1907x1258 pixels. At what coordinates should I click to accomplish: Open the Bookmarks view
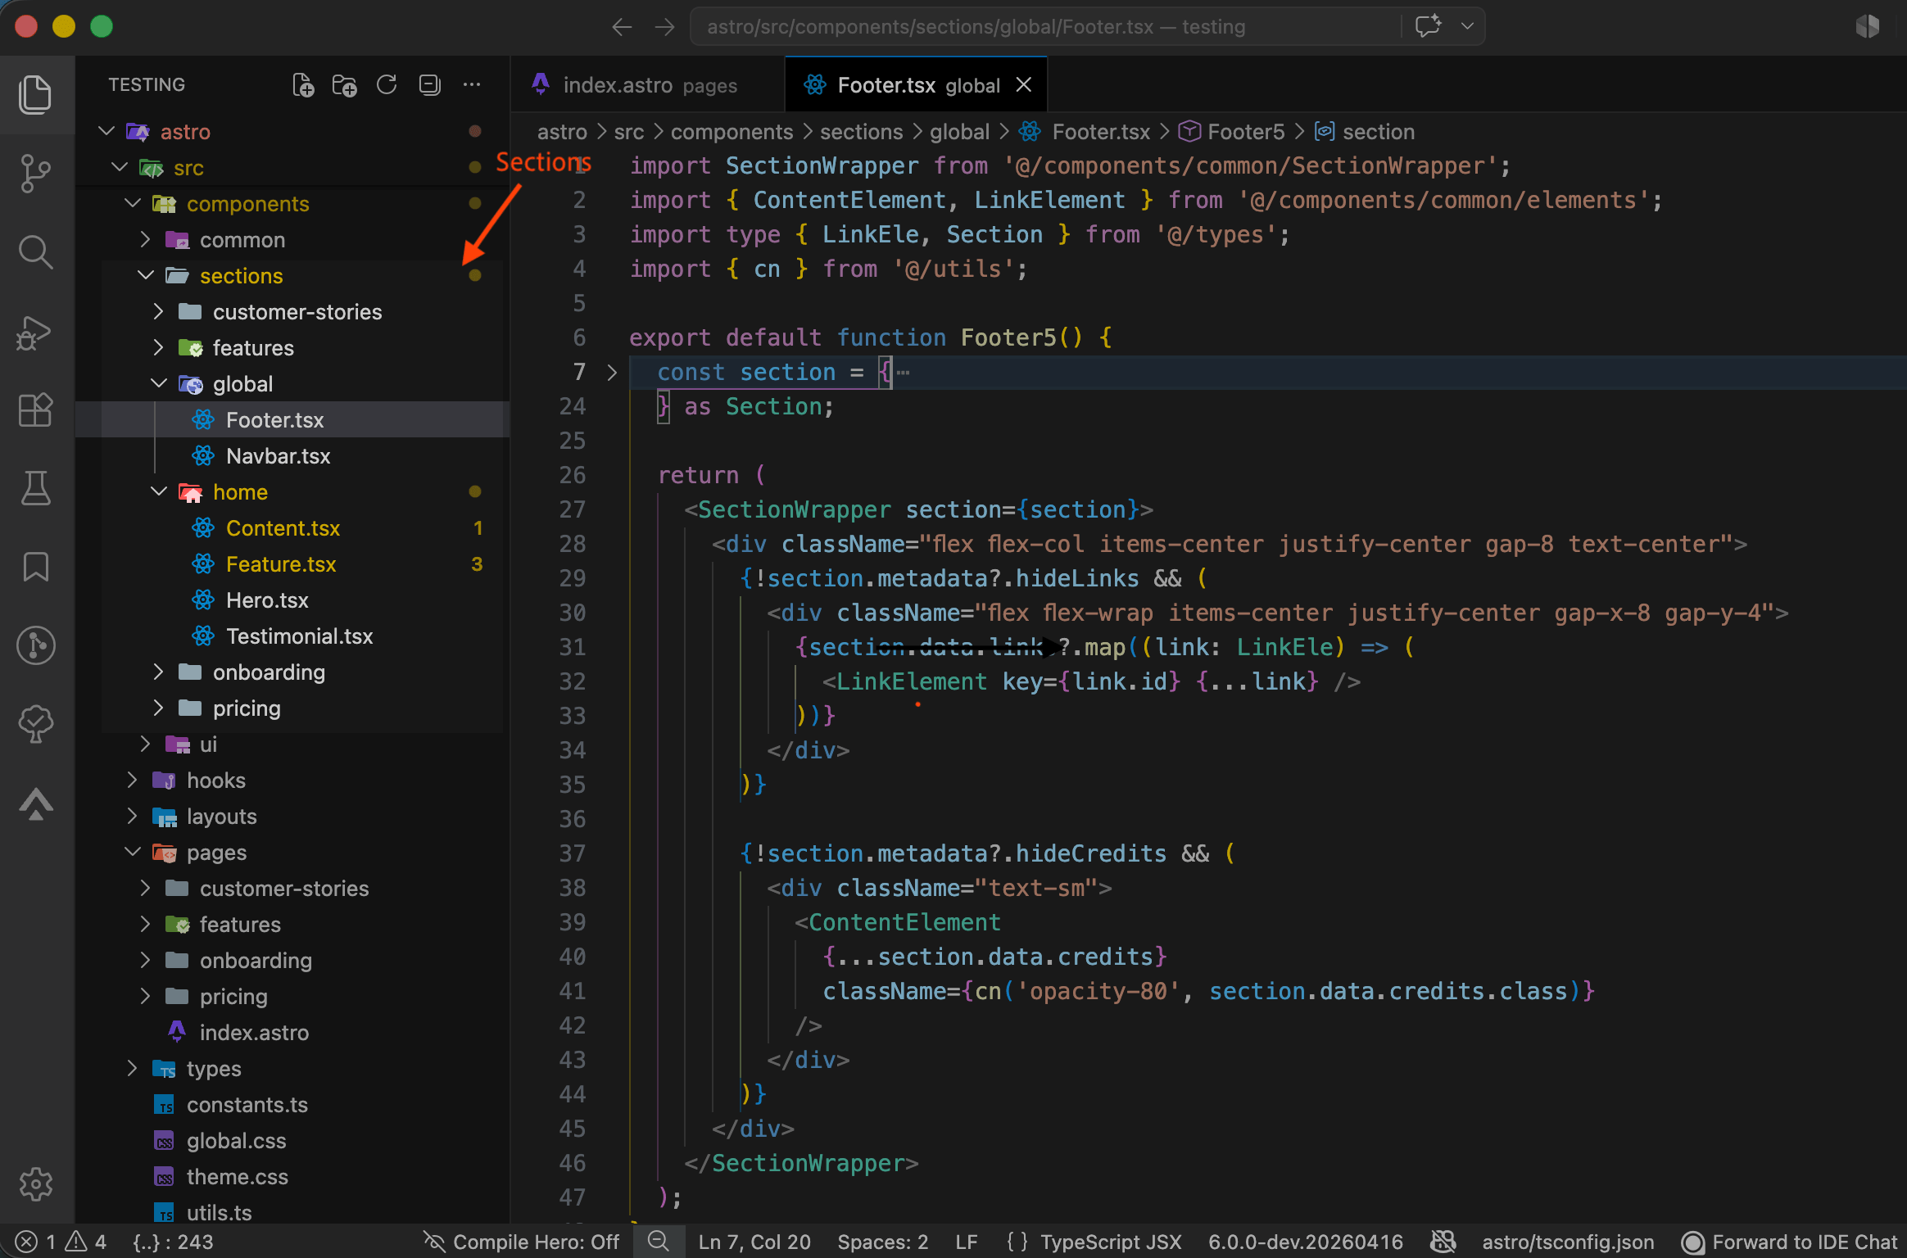pyautogui.click(x=35, y=567)
